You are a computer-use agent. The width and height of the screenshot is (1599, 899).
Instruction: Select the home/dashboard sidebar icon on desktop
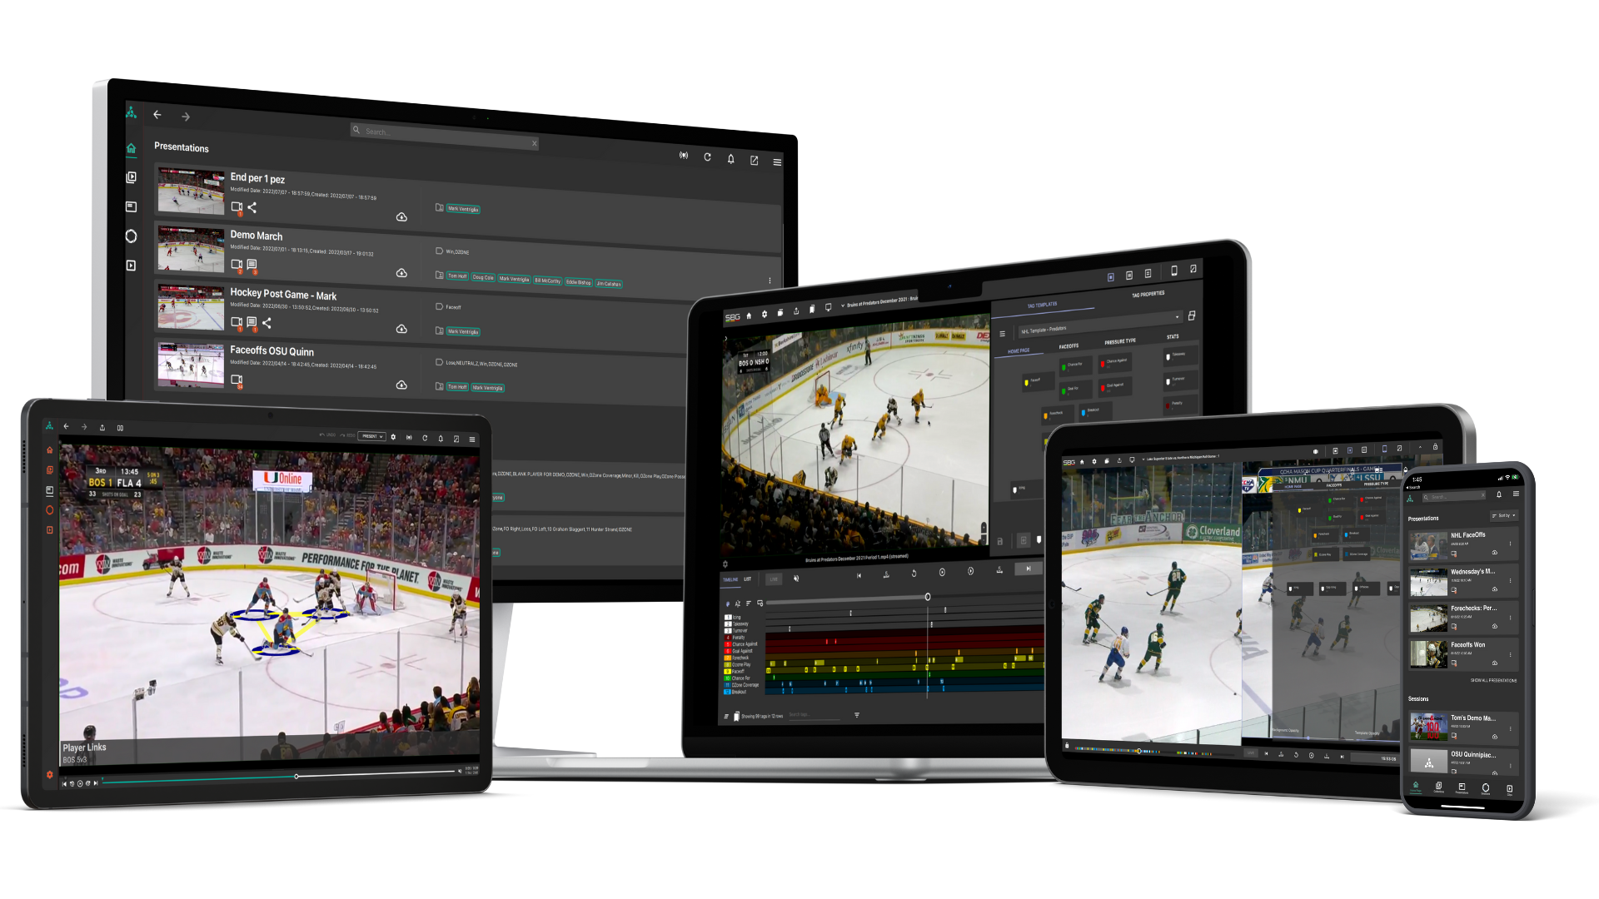[x=132, y=149]
